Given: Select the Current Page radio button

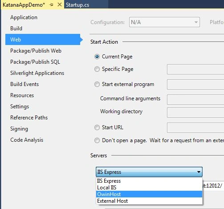Looking at the screenshot, I should point(97,57).
